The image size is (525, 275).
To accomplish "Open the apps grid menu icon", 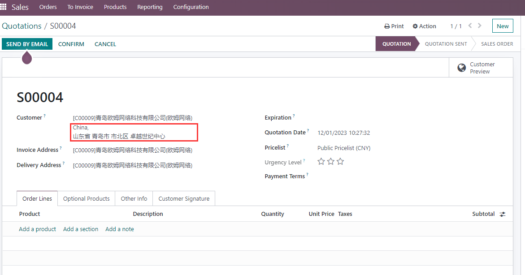I will (x=3, y=7).
